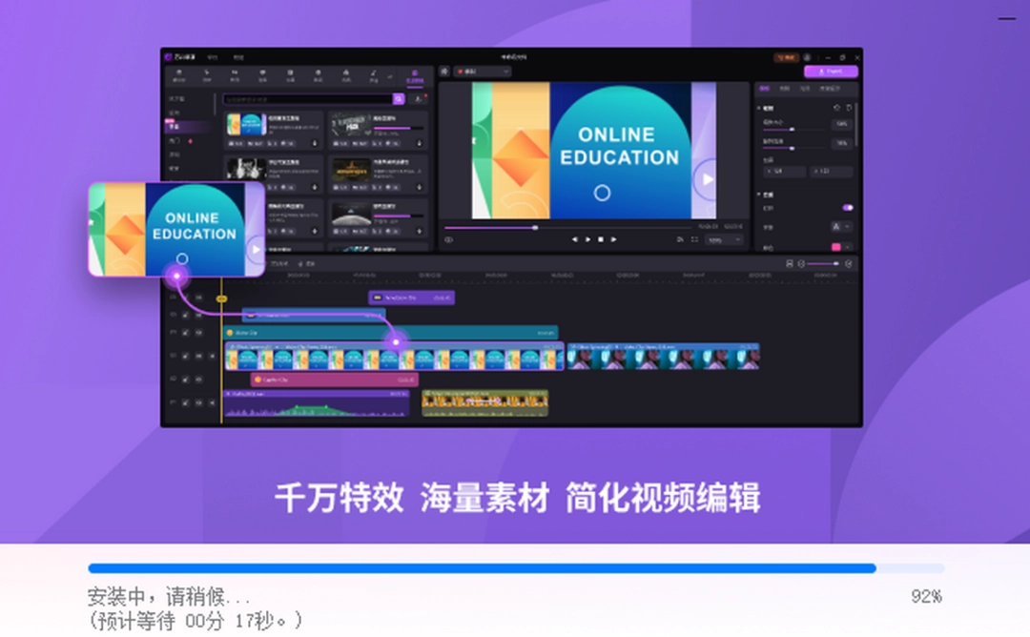This screenshot has height=637, width=1030.
Task: Click the Export button at top right
Action: 830,72
